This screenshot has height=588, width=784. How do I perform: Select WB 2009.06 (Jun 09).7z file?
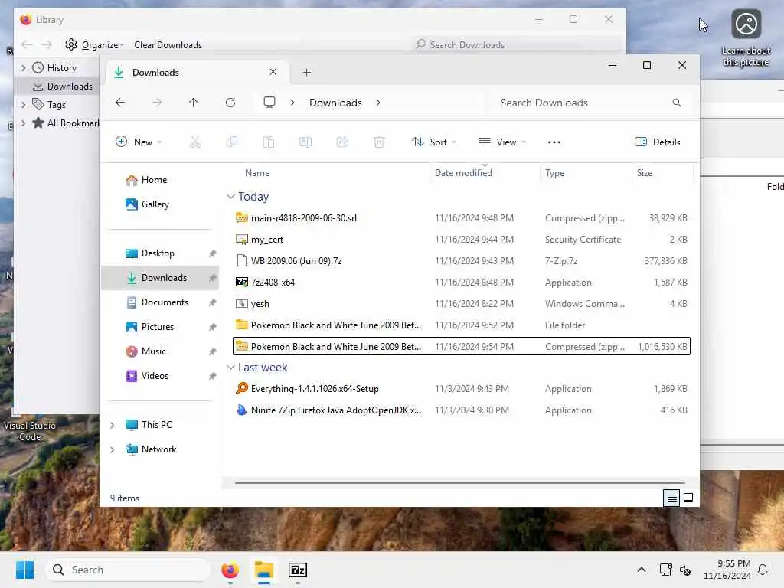pos(461,261)
